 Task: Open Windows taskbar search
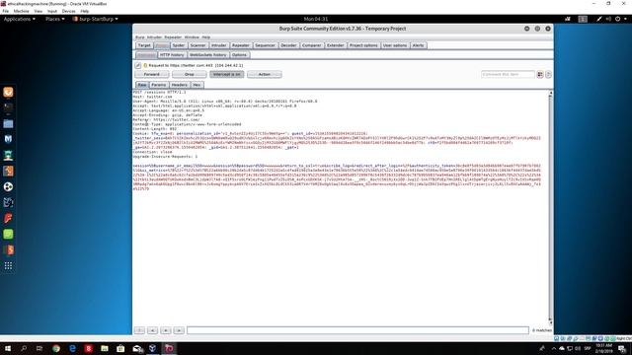pyautogui.click(x=24, y=348)
